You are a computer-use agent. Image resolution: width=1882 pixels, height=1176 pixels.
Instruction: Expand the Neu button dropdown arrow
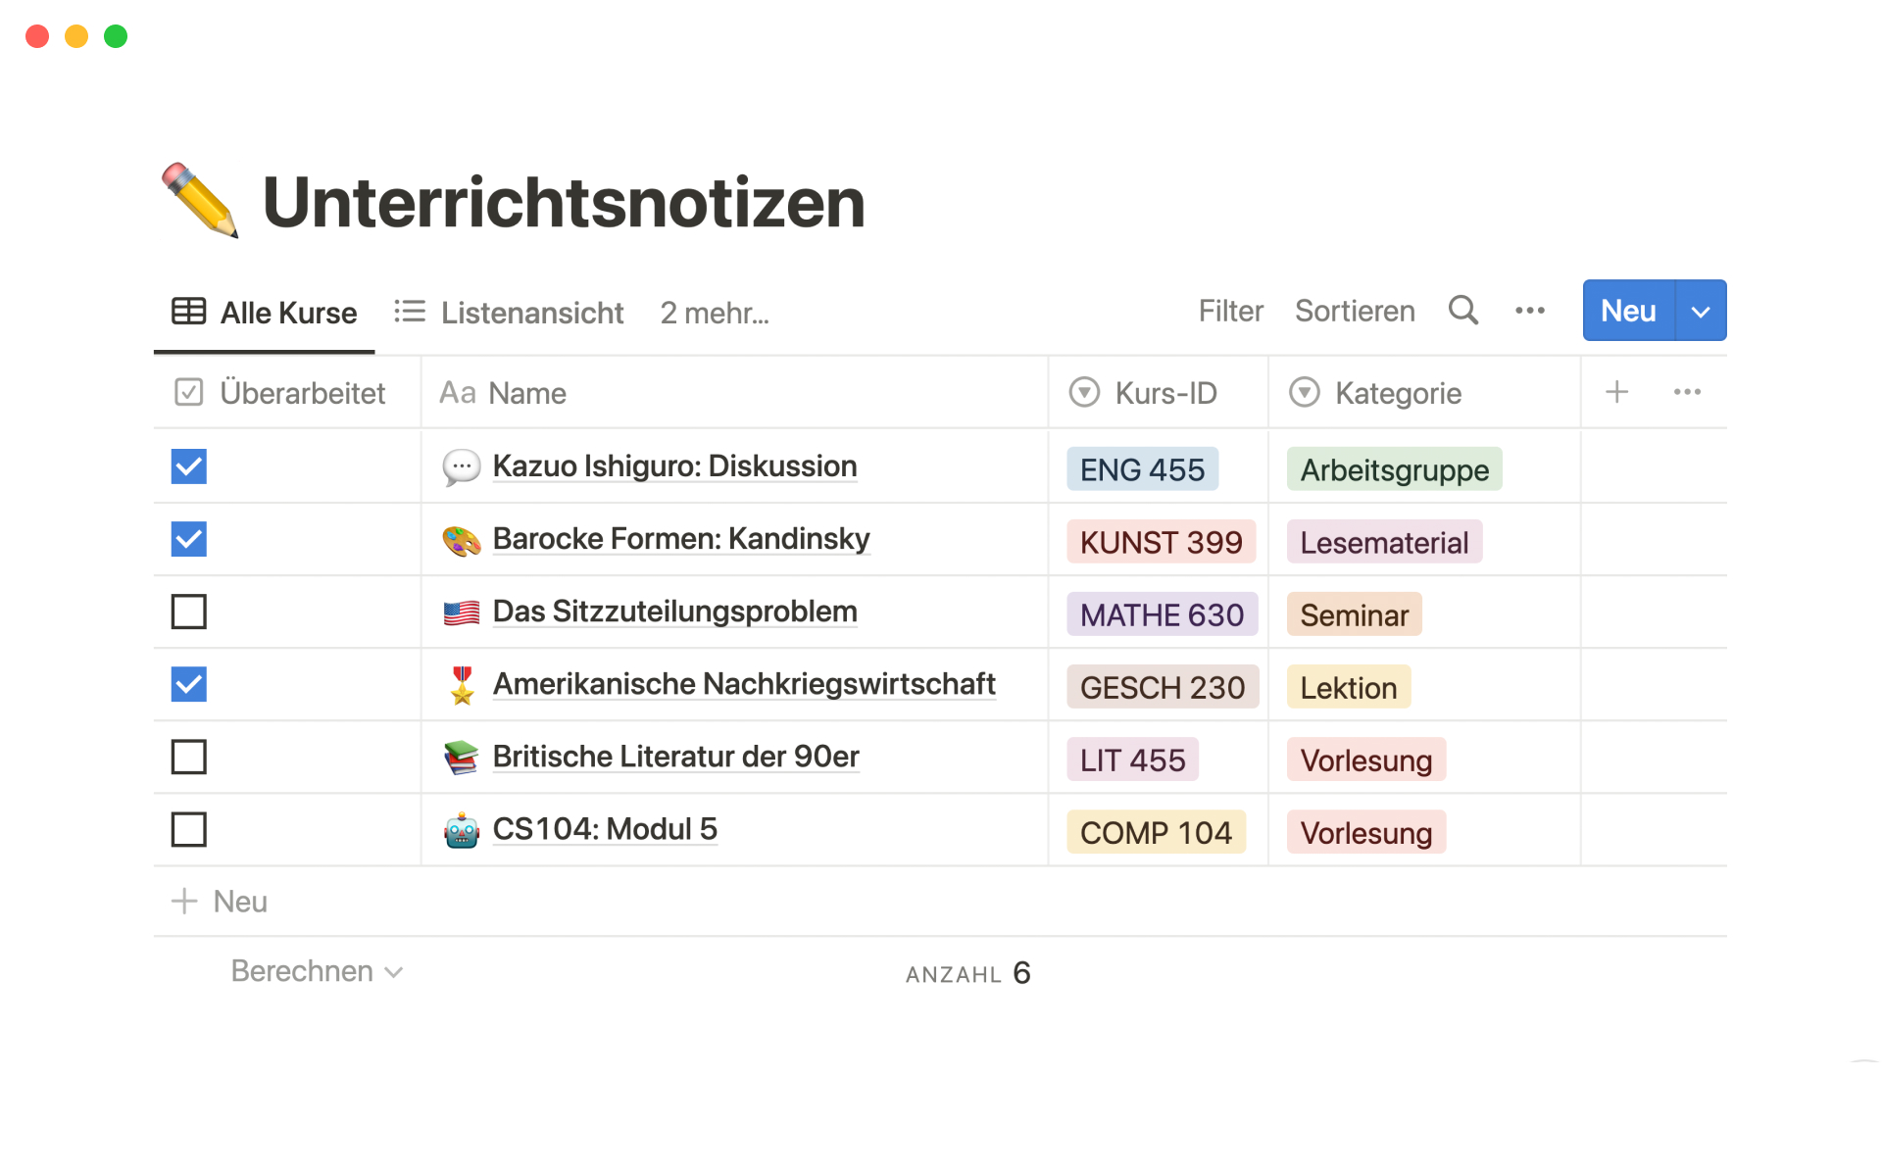(x=1701, y=312)
